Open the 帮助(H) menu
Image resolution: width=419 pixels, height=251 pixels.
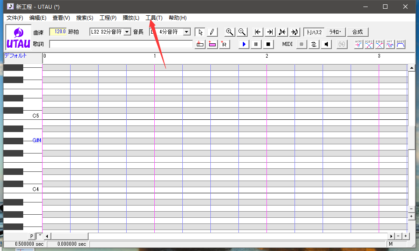[x=178, y=18]
